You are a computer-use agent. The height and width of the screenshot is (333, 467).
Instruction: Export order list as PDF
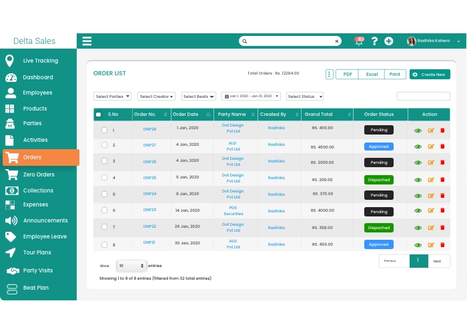[348, 75]
